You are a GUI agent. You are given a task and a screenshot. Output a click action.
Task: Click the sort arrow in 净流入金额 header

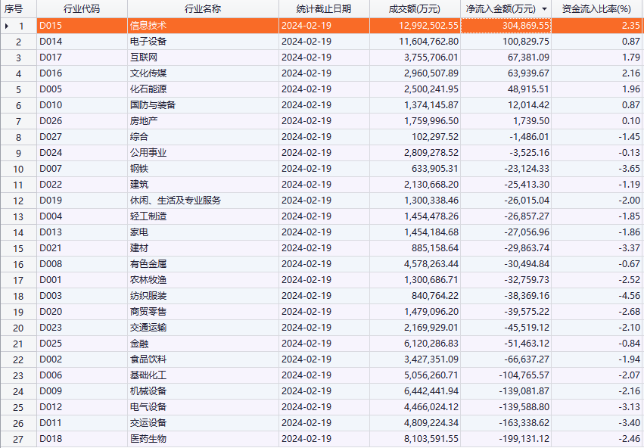544,9
